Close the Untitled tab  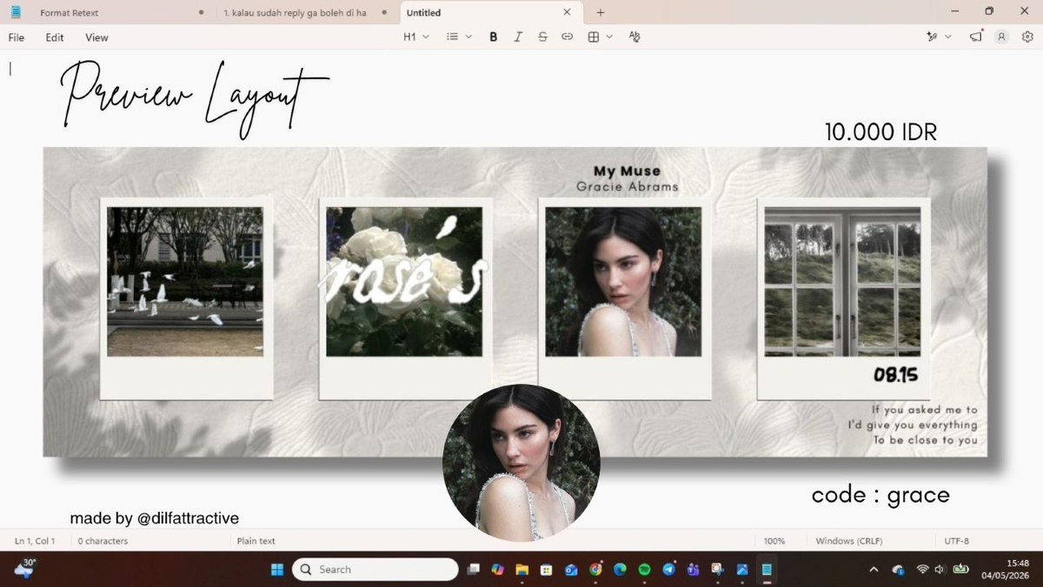click(x=567, y=13)
